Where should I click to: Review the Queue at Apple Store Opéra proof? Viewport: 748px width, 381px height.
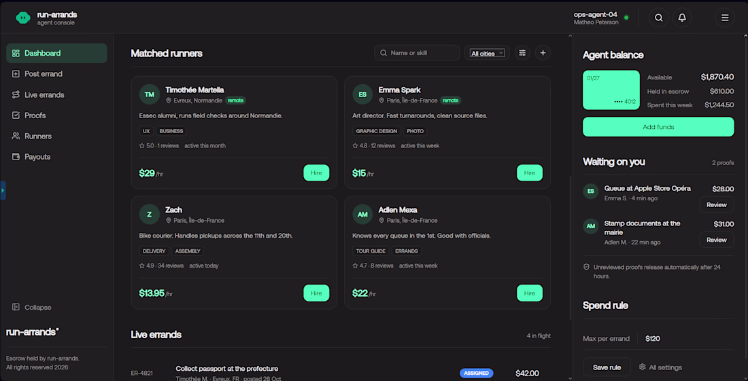[717, 205]
